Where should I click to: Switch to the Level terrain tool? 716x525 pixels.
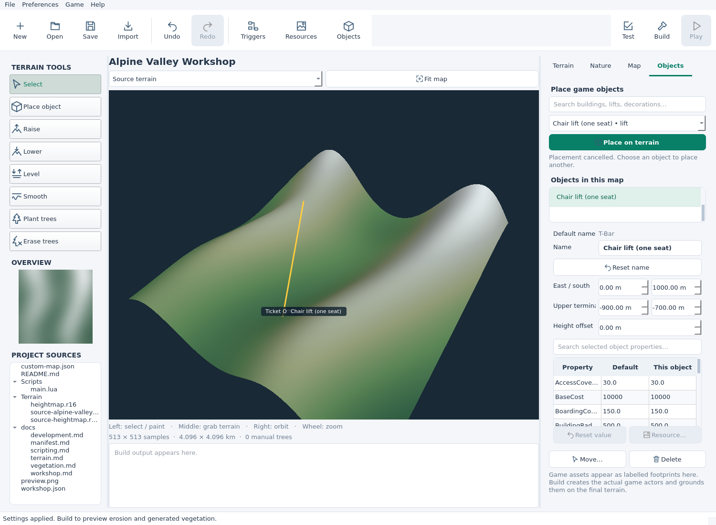click(55, 174)
